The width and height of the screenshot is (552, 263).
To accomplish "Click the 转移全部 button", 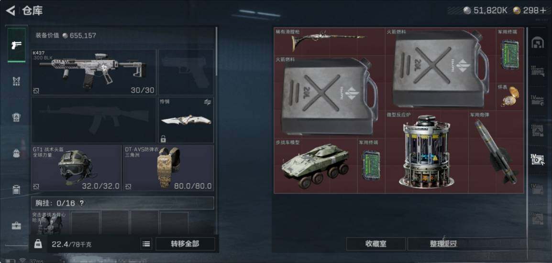I will (185, 244).
